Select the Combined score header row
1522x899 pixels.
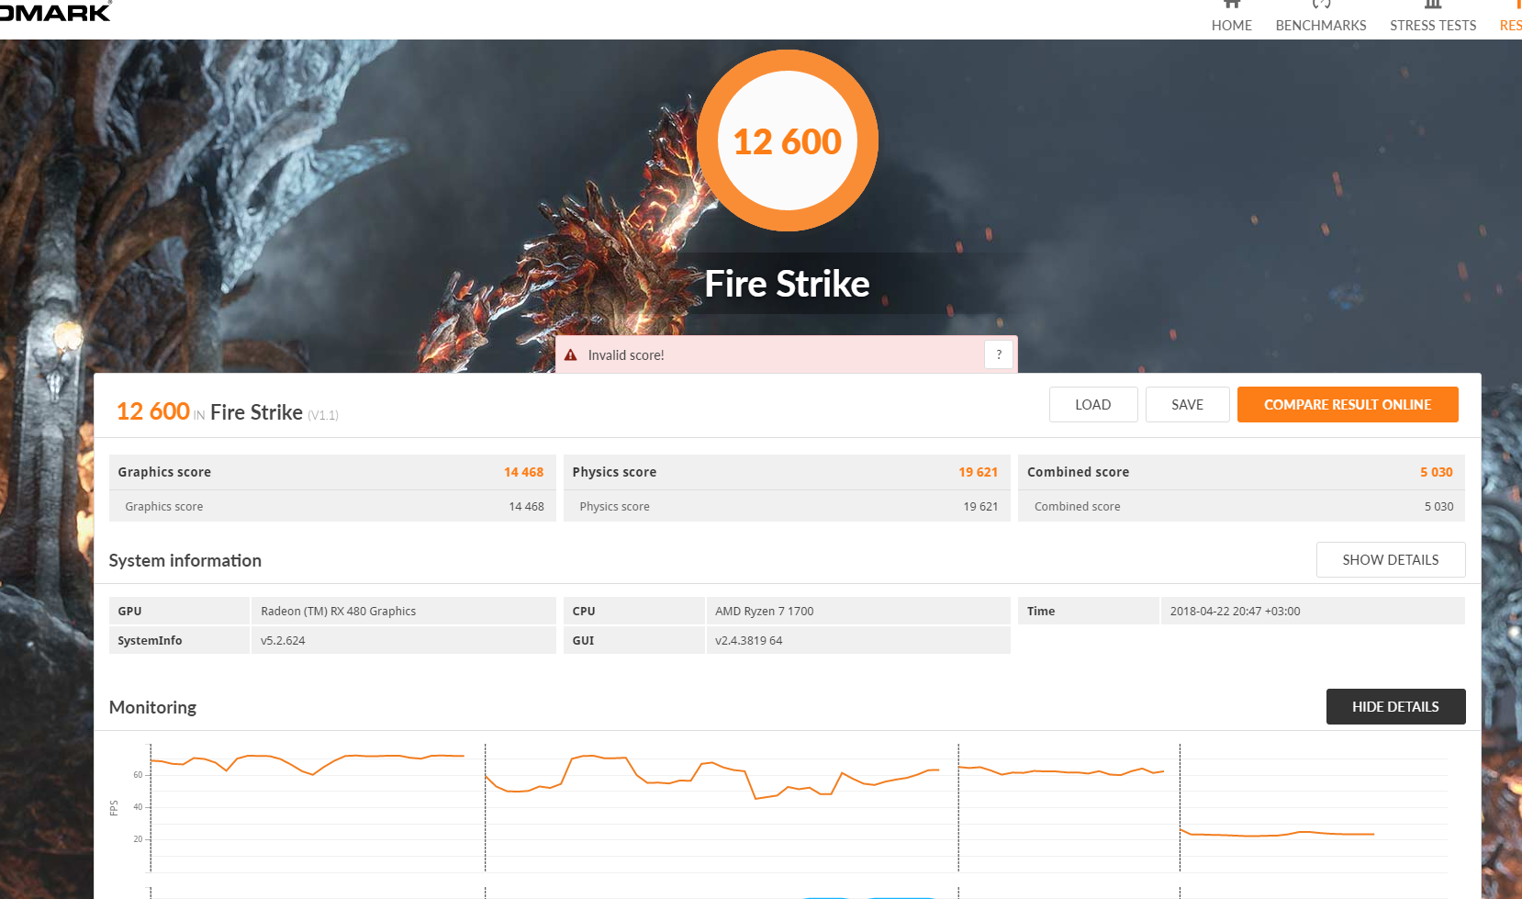coord(1241,472)
